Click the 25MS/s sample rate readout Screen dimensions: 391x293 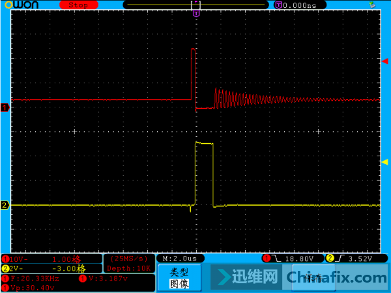click(128, 258)
